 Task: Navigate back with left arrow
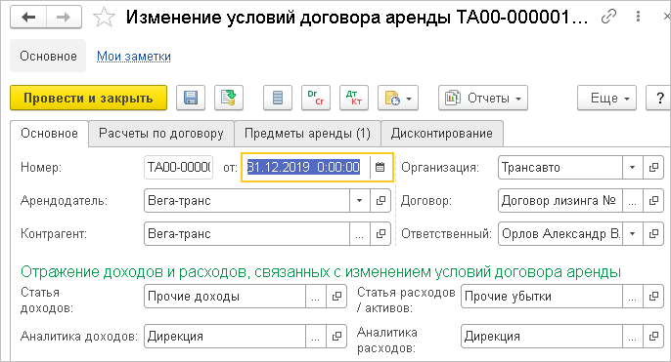[28, 18]
